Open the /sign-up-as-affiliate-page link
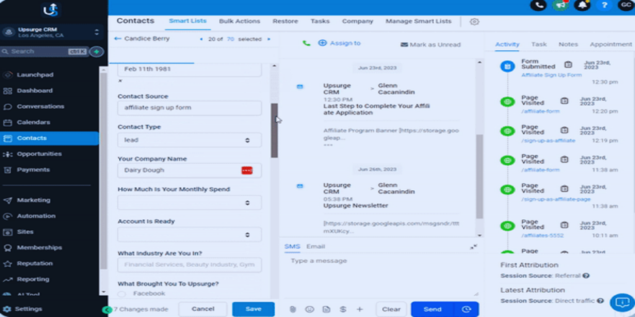635x317 pixels. click(556, 199)
